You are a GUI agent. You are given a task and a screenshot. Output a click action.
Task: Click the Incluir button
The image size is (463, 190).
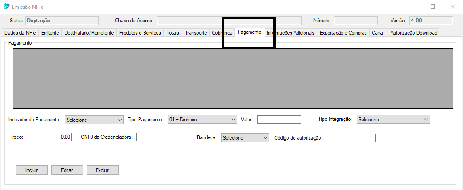click(x=32, y=170)
